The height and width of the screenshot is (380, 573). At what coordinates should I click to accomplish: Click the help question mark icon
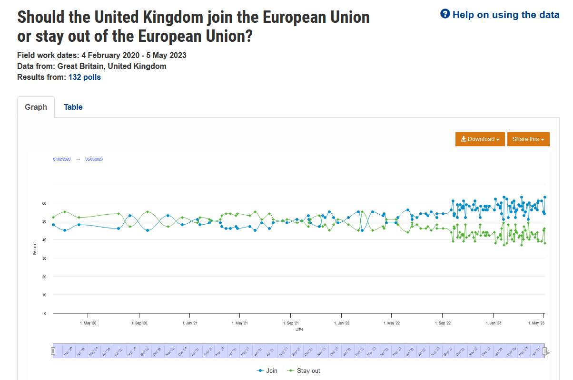point(445,14)
